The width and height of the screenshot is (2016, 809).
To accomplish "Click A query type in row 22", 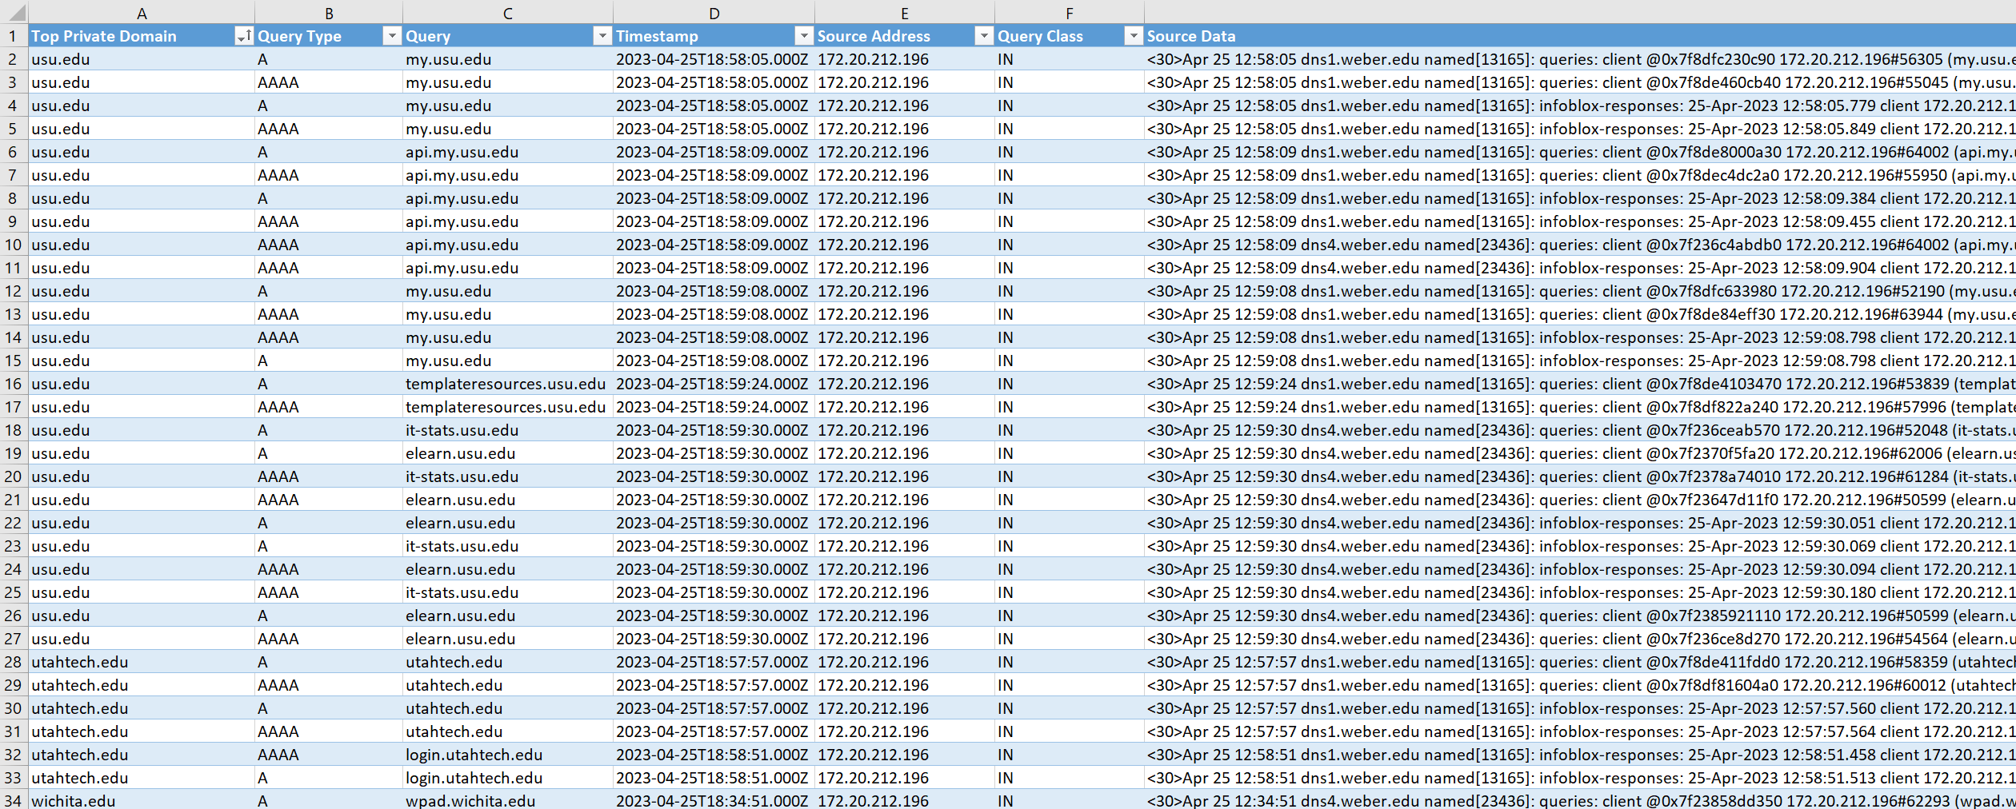I will 329,523.
